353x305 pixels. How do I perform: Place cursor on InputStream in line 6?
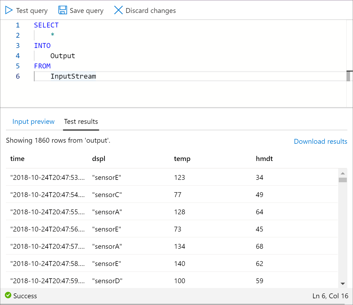pos(73,76)
